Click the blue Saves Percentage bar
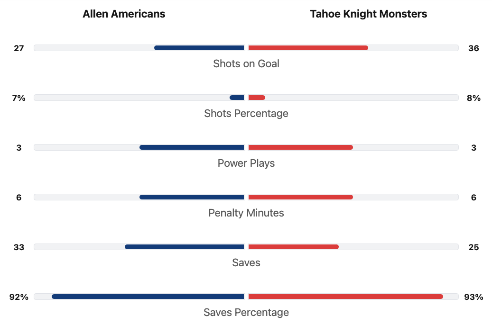Screen dimensions: 492x325 point(148,297)
